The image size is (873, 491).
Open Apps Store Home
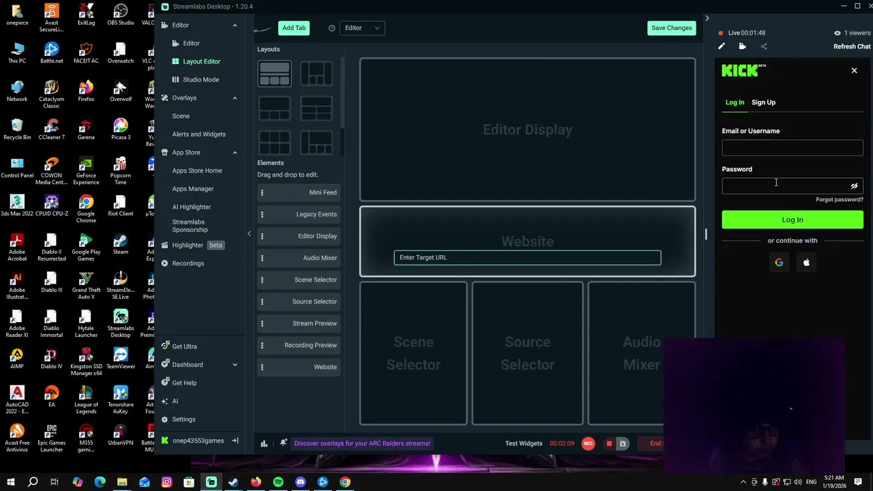[x=197, y=170]
